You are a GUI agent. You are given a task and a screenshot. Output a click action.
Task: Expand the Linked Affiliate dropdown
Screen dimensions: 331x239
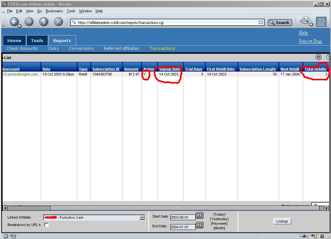pyautogui.click(x=142, y=218)
